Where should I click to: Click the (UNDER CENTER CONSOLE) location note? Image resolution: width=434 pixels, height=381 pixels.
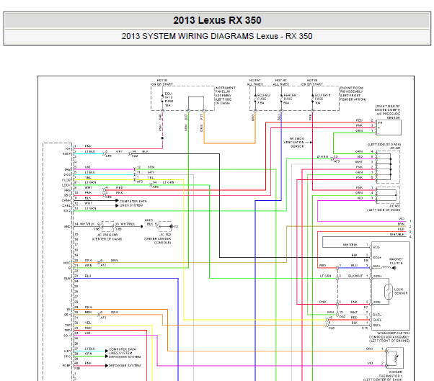point(158,241)
